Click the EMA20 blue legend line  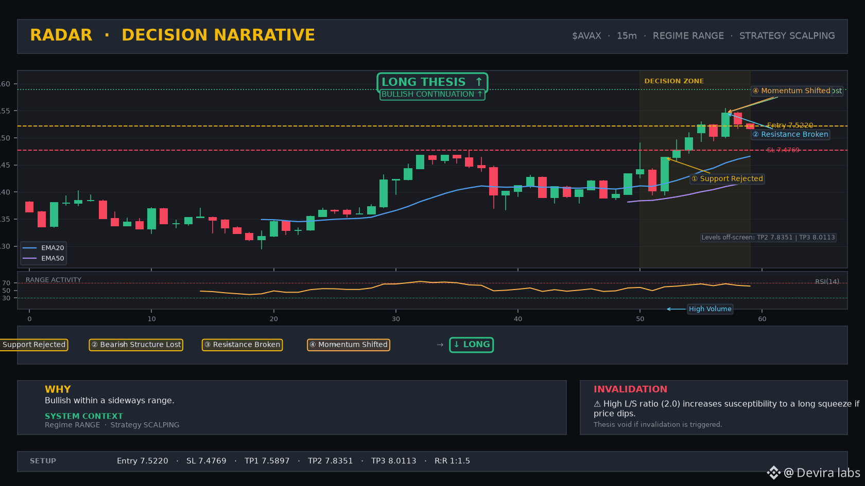click(x=29, y=248)
